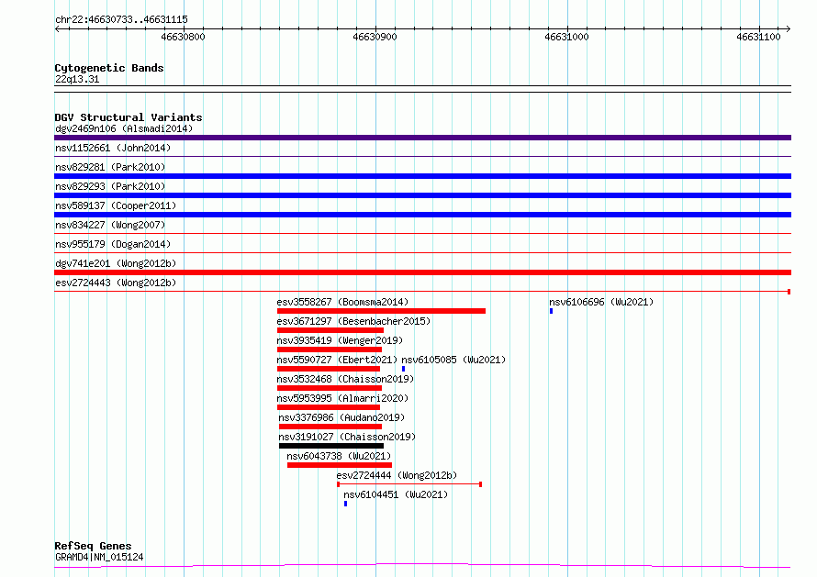The width and height of the screenshot is (817, 577).
Task: Click the magenta GRAMD4 gene line
Action: pyautogui.click(x=422, y=566)
